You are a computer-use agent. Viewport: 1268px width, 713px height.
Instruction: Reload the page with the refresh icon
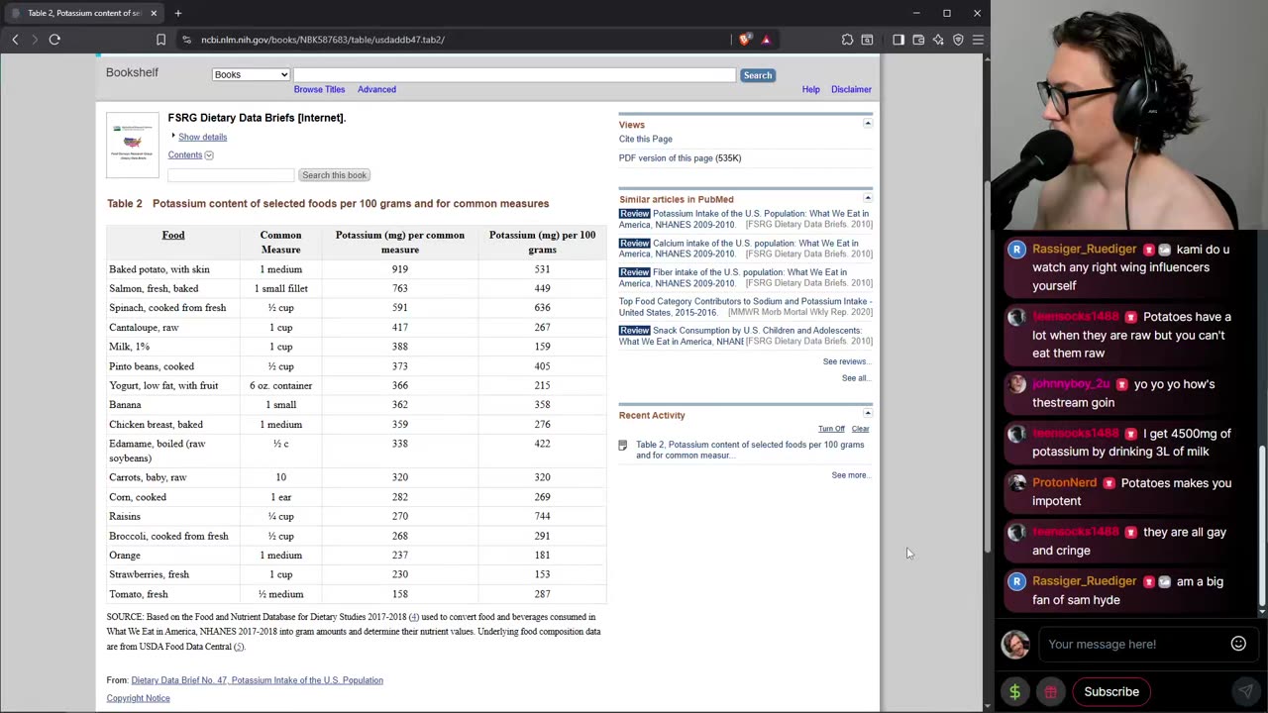point(54,40)
